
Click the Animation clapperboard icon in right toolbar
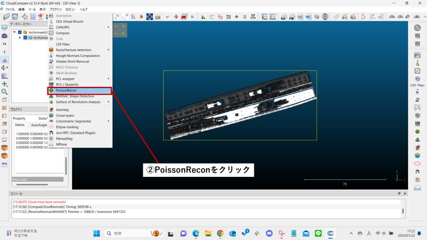tap(417, 55)
